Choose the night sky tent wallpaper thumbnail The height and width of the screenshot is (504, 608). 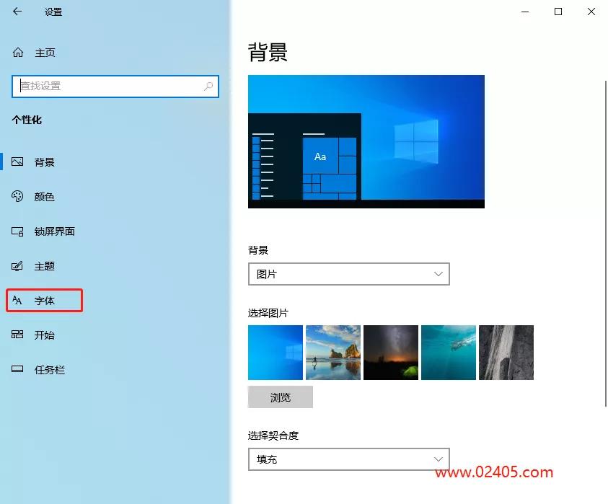point(391,353)
